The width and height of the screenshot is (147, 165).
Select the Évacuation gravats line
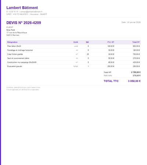[x=73, y=66]
